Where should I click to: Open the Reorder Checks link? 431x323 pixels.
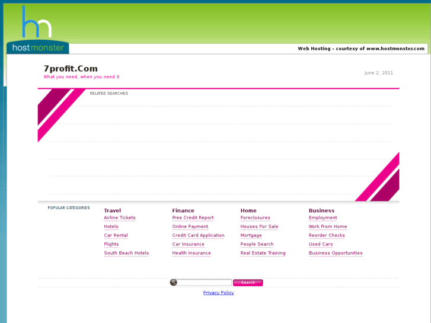pyautogui.click(x=327, y=235)
